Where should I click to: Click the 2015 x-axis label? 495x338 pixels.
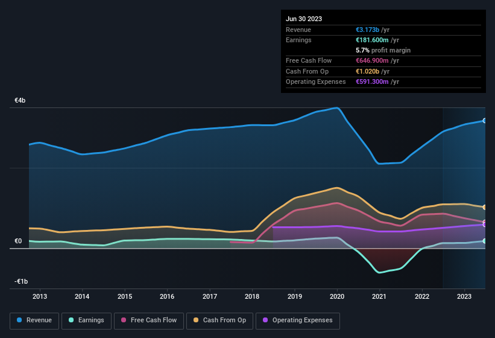point(125,296)
